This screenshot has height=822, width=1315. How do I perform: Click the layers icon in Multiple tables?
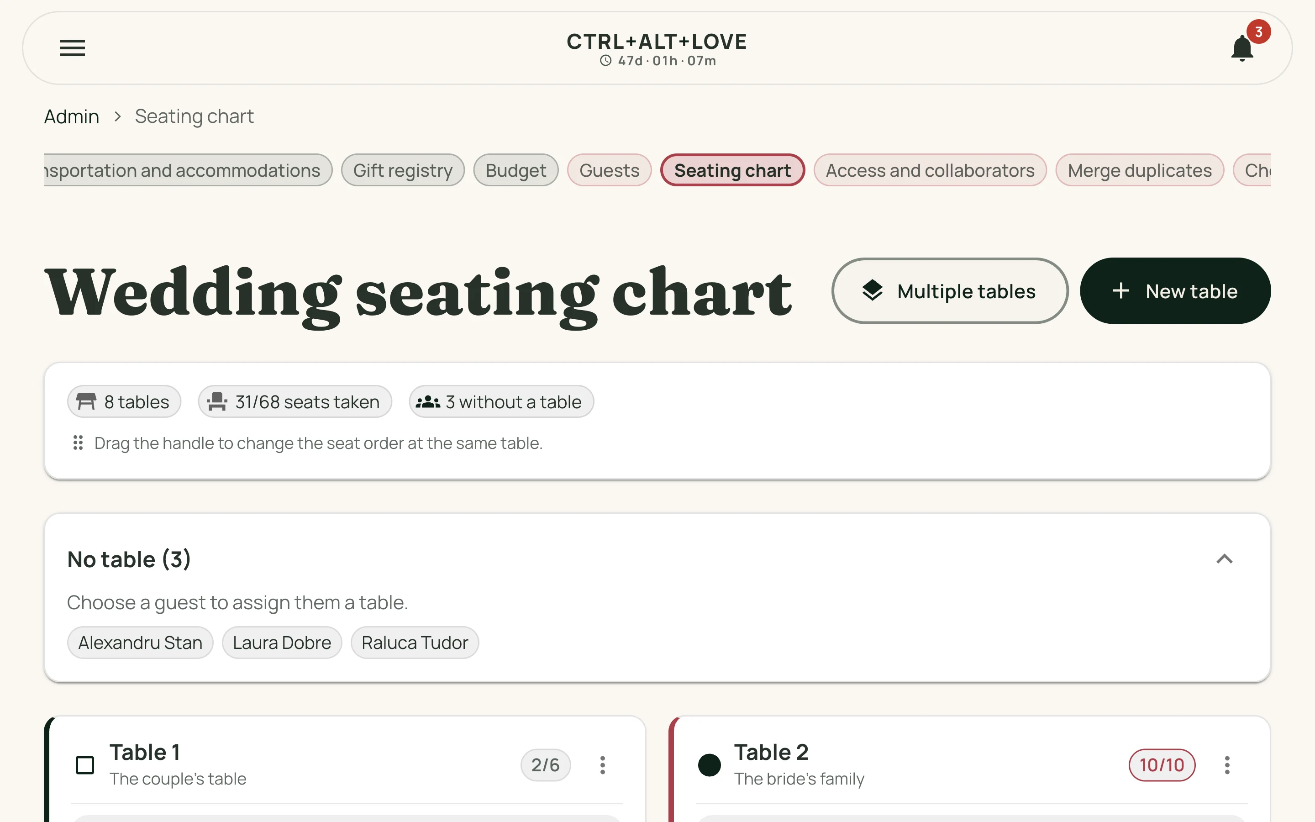[x=872, y=291]
